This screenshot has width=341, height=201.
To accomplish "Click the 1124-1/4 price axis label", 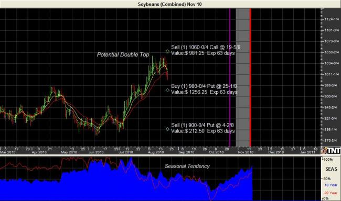I will tap(332, 19).
